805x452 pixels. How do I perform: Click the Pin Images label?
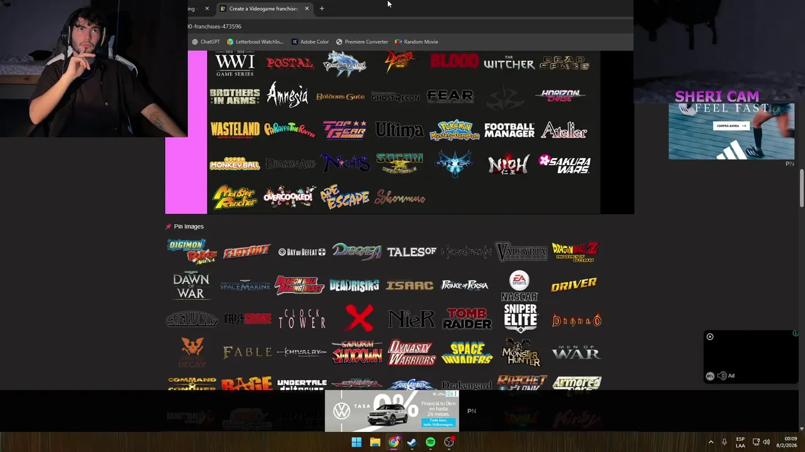[x=189, y=227]
